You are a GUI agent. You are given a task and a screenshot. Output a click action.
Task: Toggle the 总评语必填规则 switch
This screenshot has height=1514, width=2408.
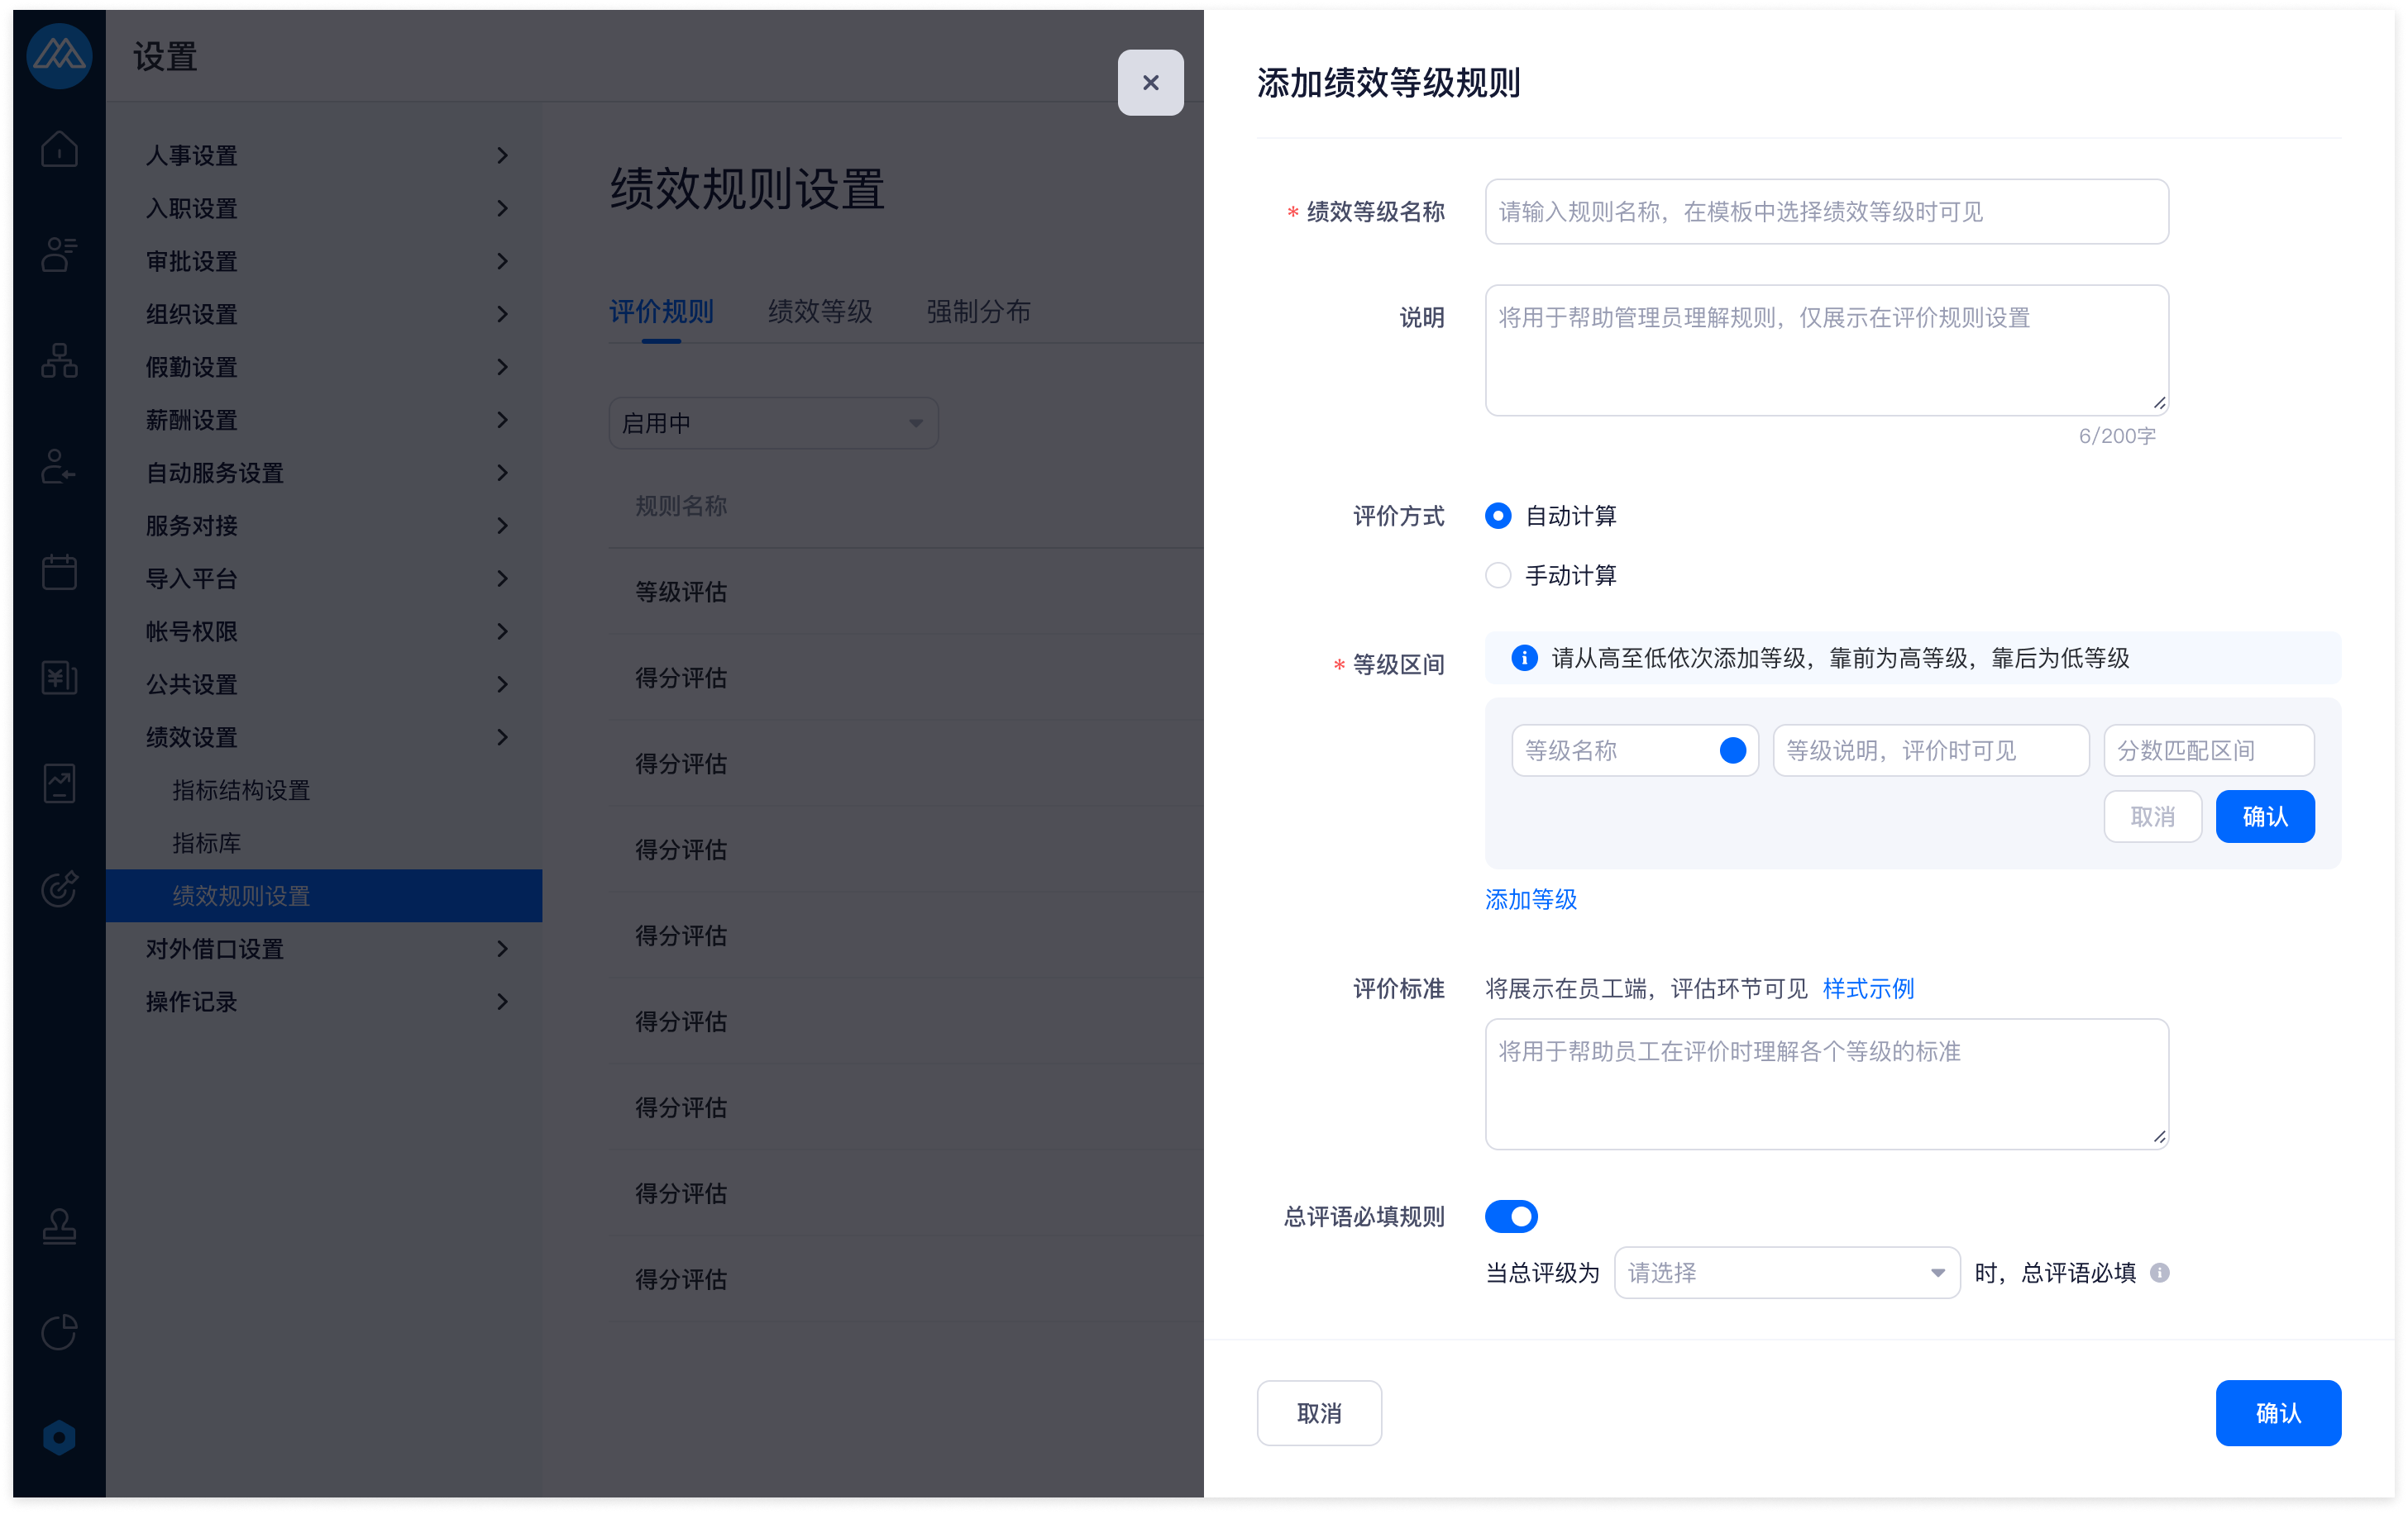click(x=1510, y=1216)
